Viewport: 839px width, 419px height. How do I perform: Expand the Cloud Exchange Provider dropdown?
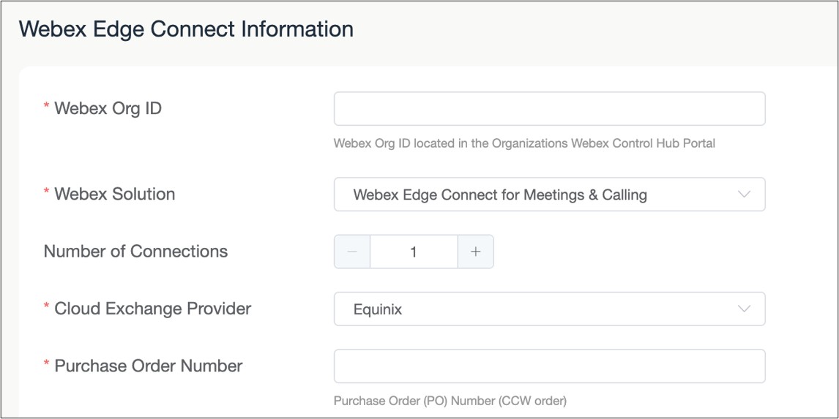[549, 309]
